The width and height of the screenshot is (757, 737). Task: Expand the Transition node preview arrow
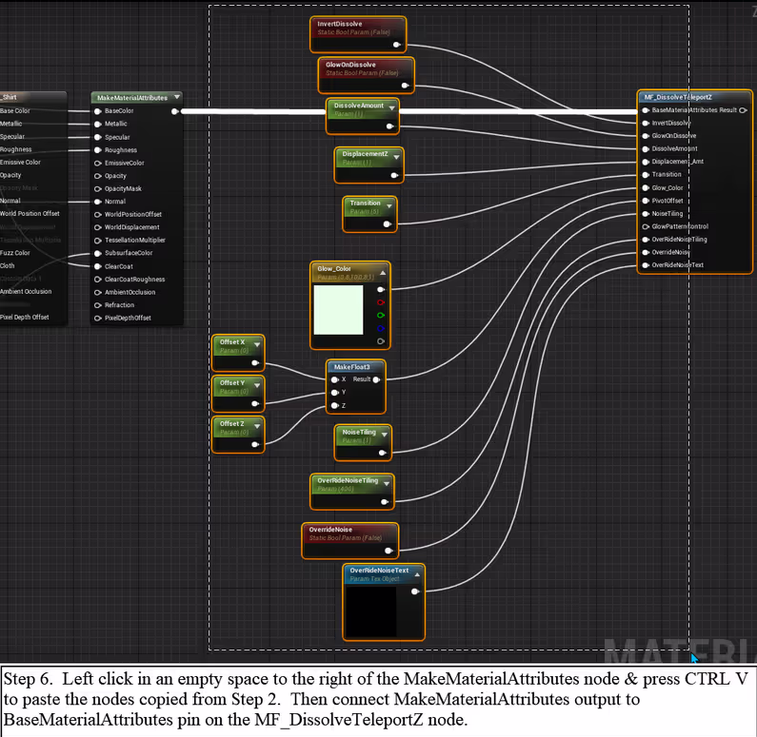tap(389, 206)
